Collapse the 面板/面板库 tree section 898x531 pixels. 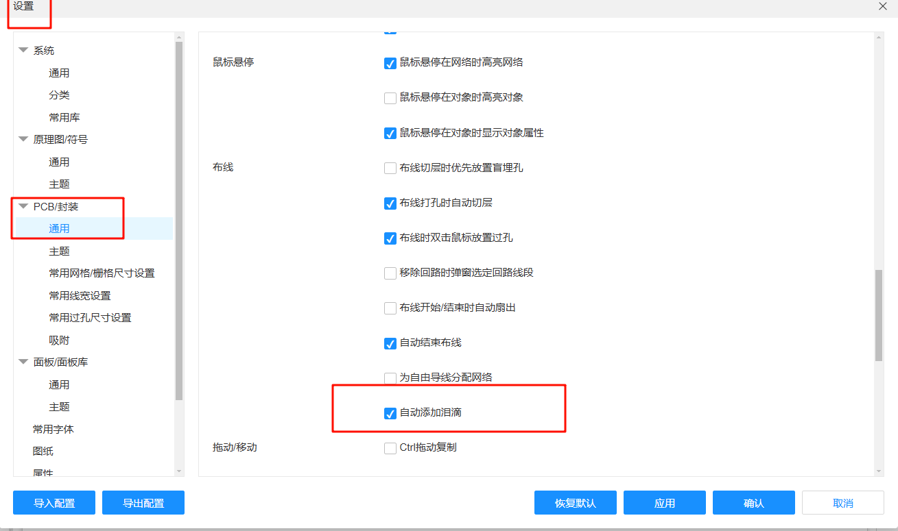(x=23, y=362)
